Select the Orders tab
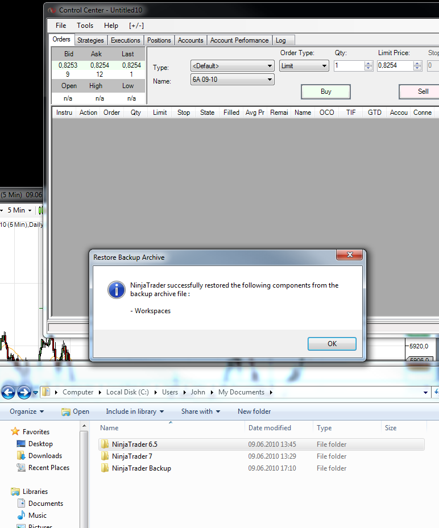 (x=61, y=39)
